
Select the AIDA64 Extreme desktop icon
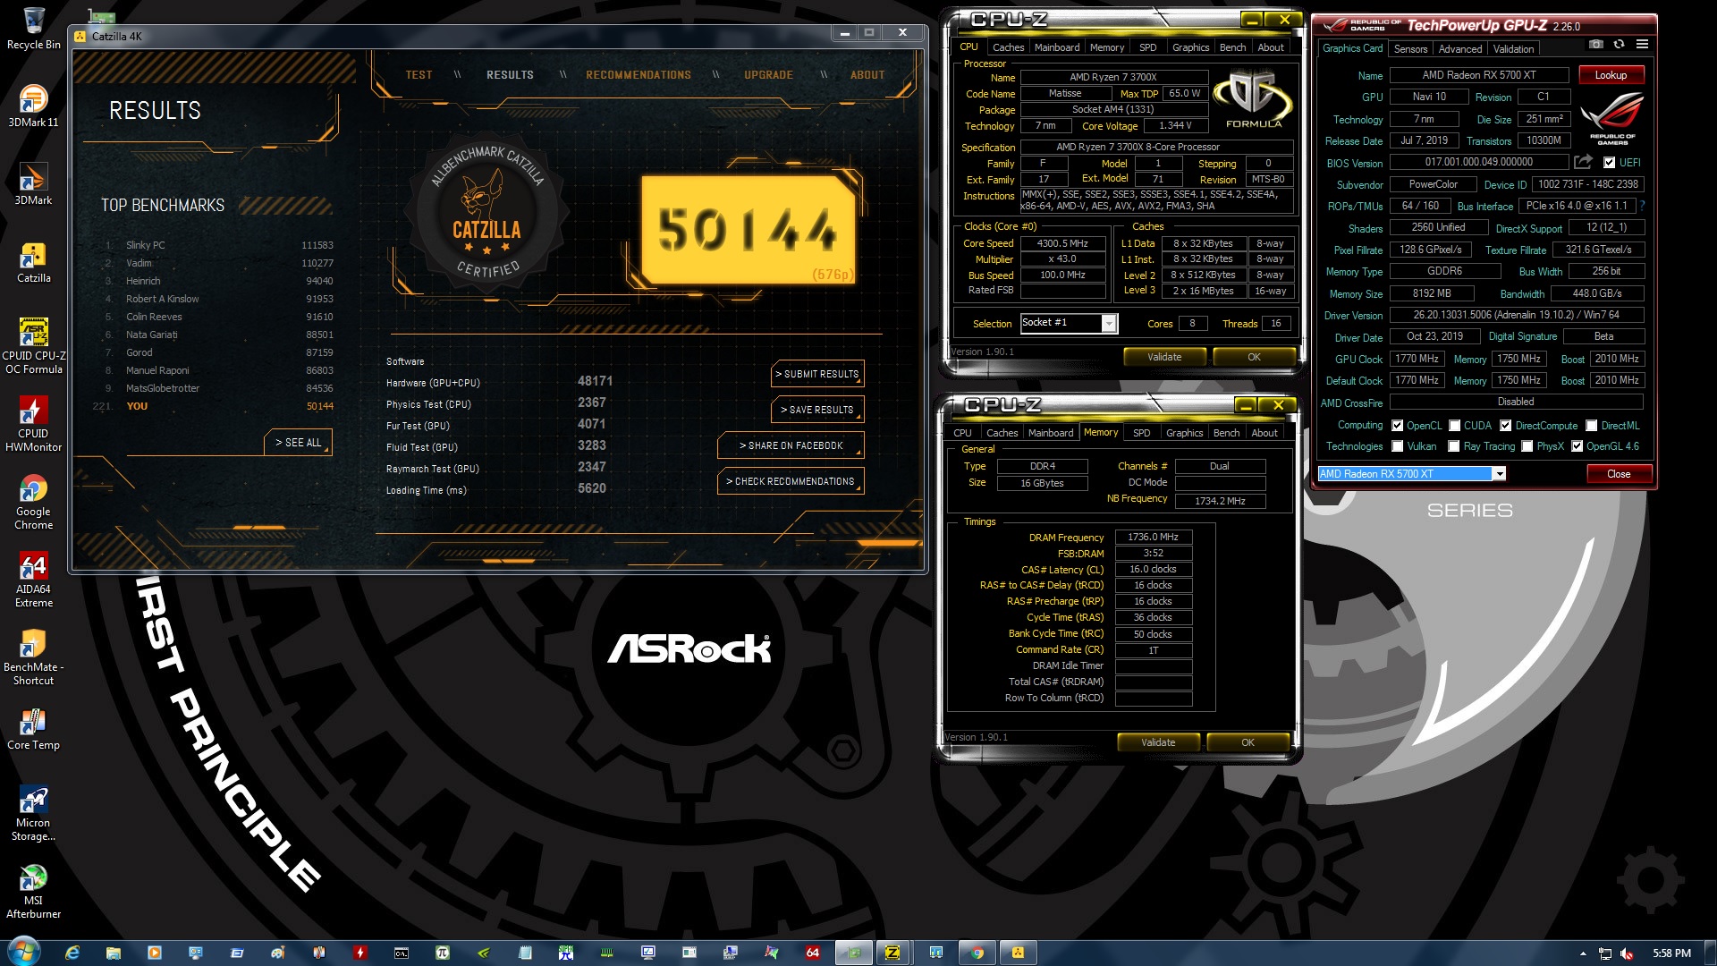coord(34,580)
